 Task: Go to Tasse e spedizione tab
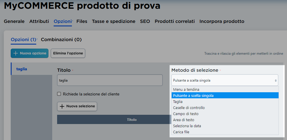point(114,21)
